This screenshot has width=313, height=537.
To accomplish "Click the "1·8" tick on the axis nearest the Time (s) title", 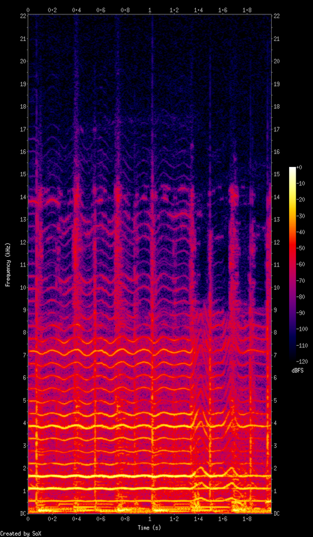I will pyautogui.click(x=247, y=519).
